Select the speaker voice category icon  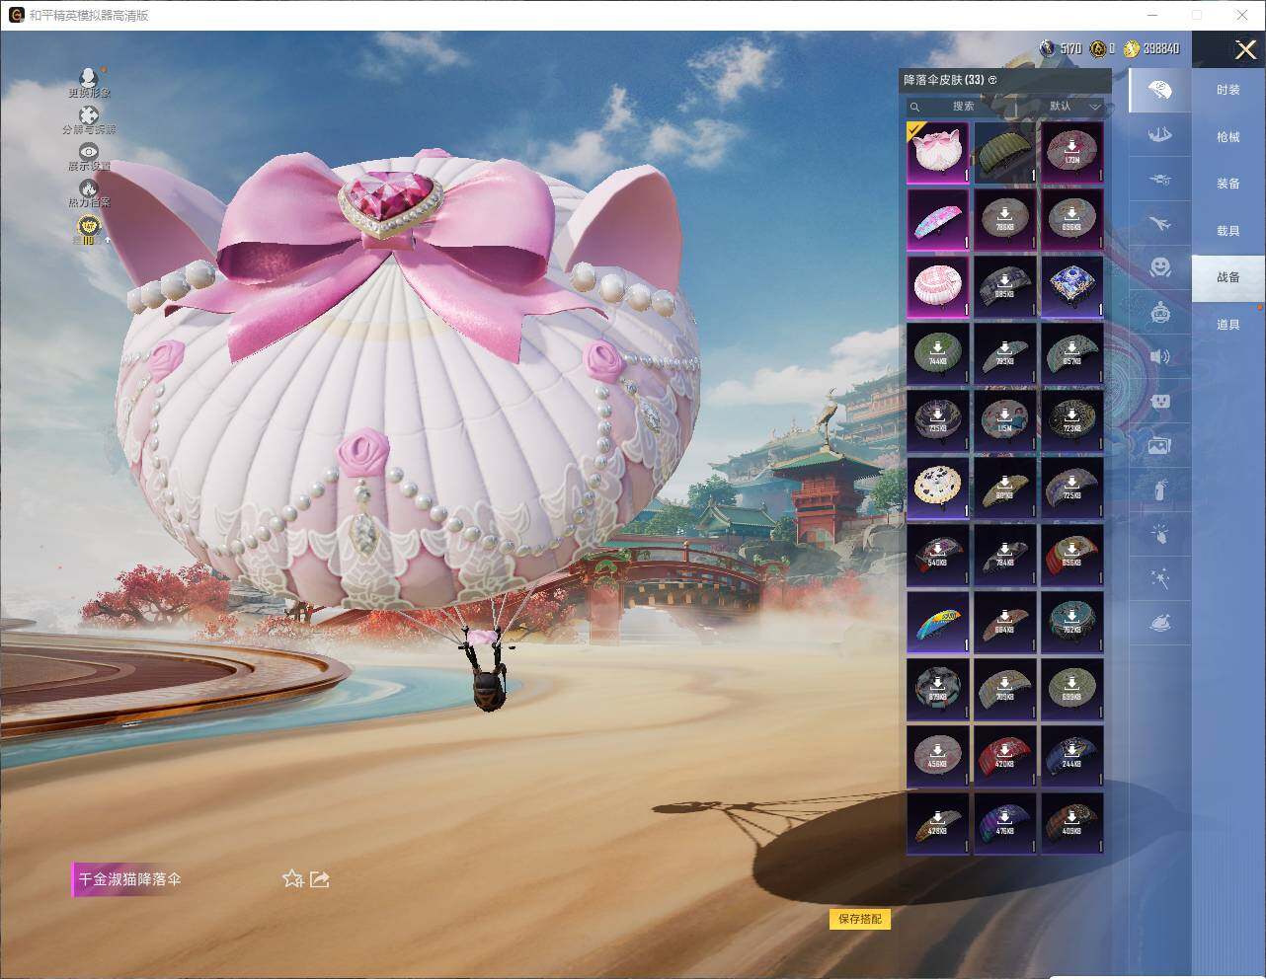click(x=1160, y=356)
